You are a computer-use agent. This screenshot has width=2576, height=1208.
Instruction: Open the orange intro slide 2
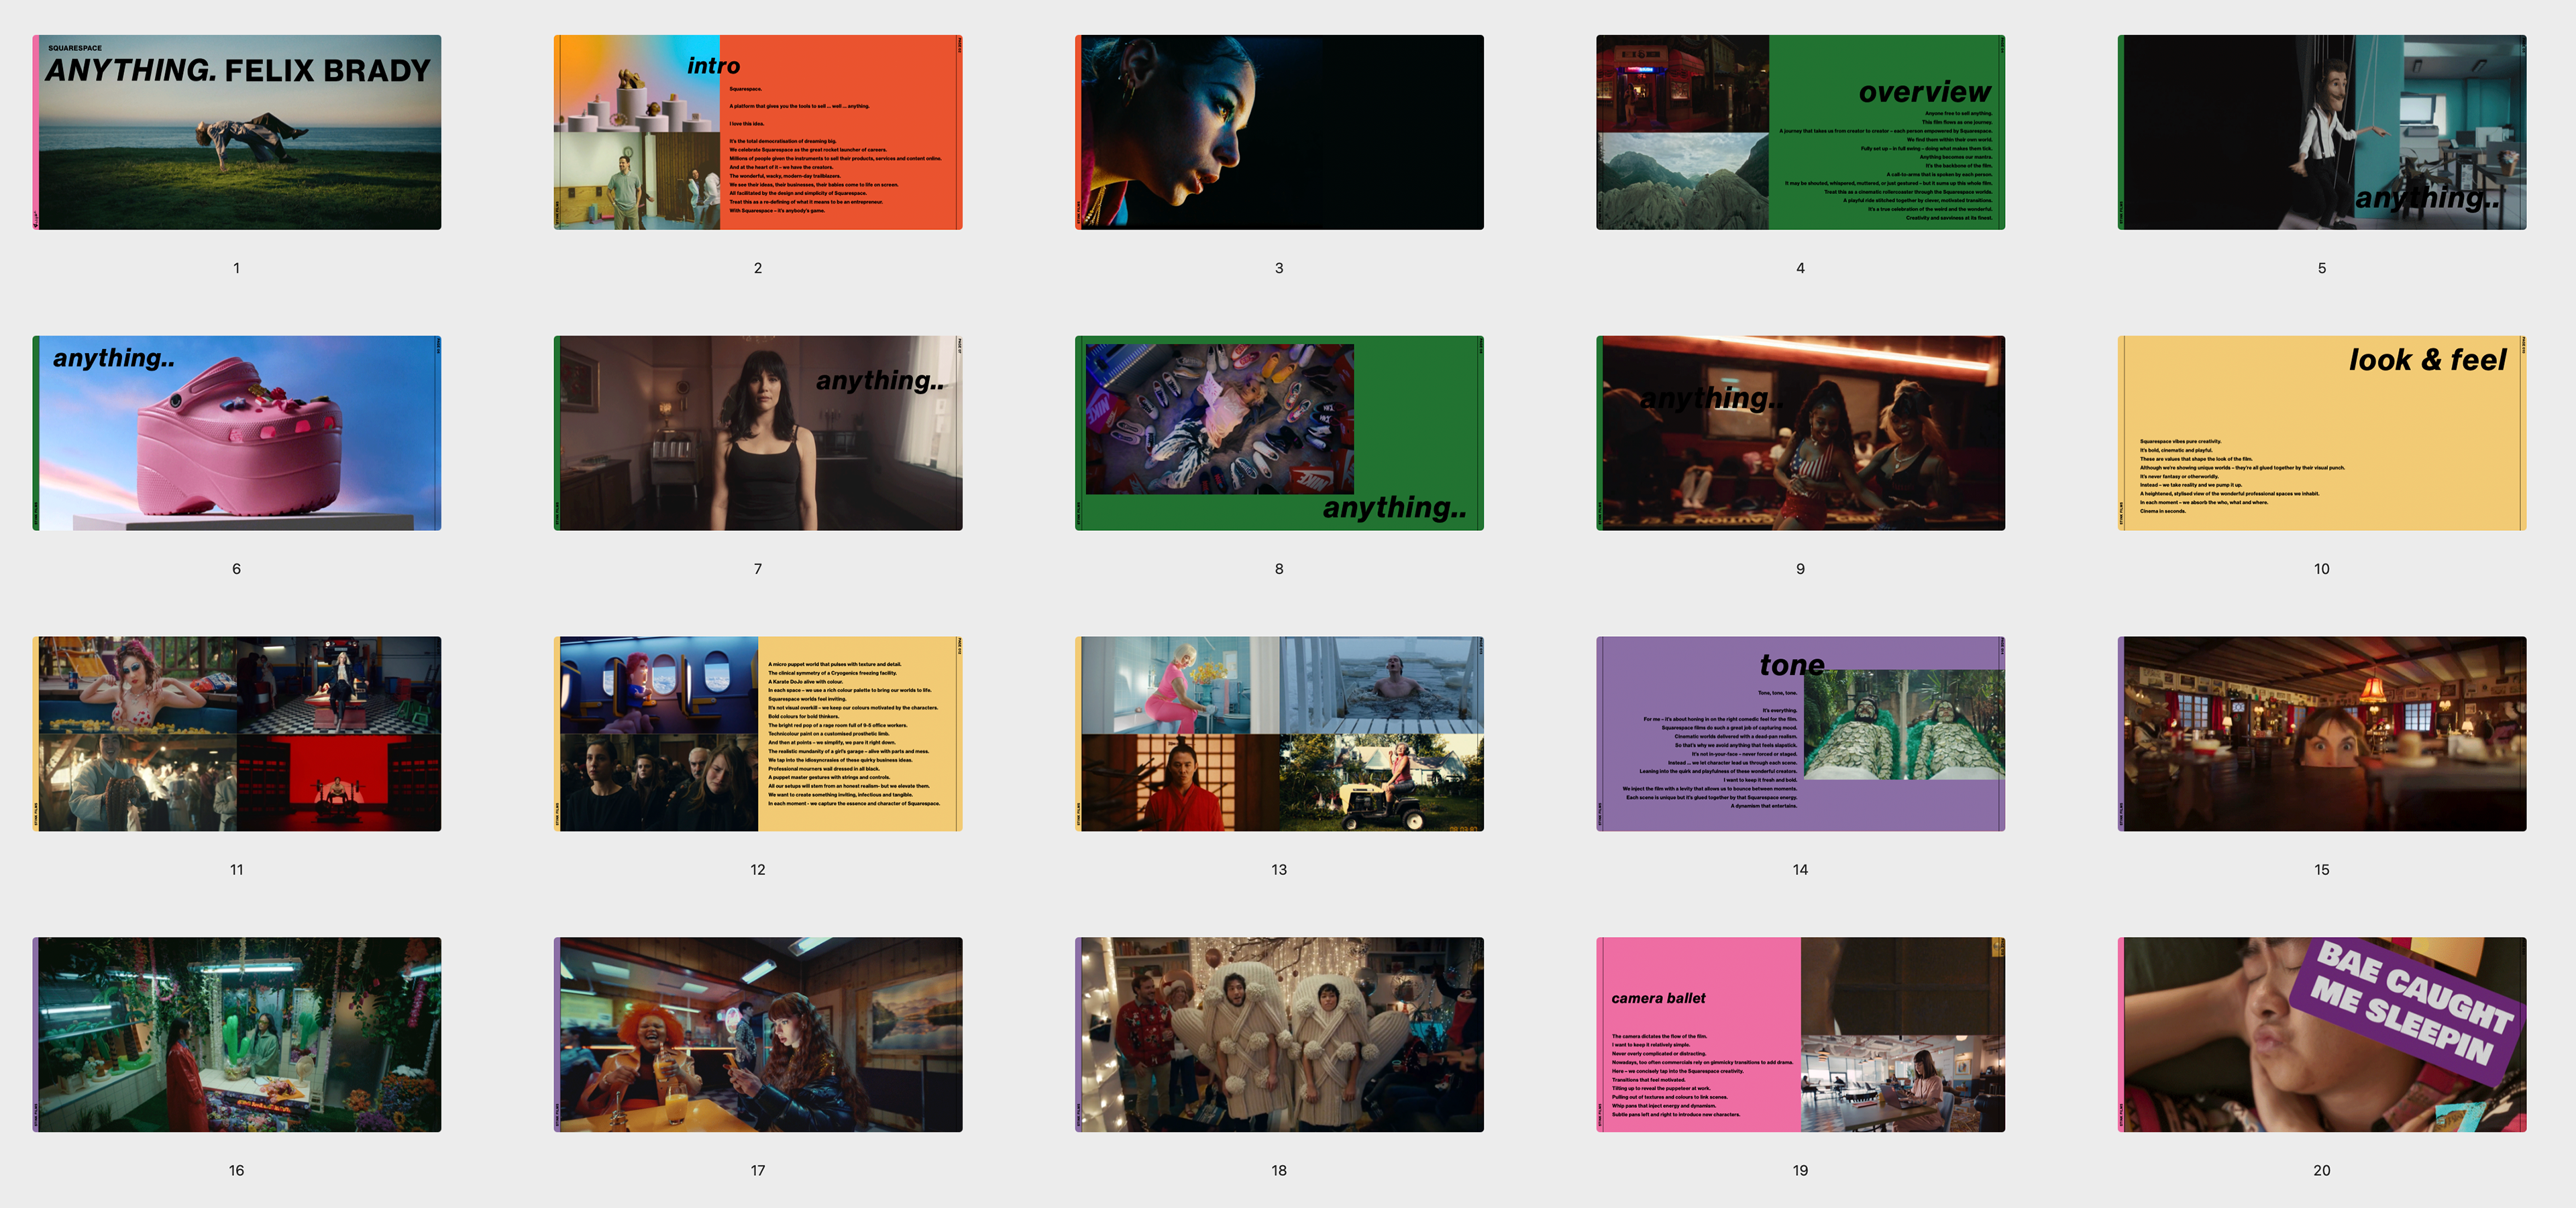758,133
